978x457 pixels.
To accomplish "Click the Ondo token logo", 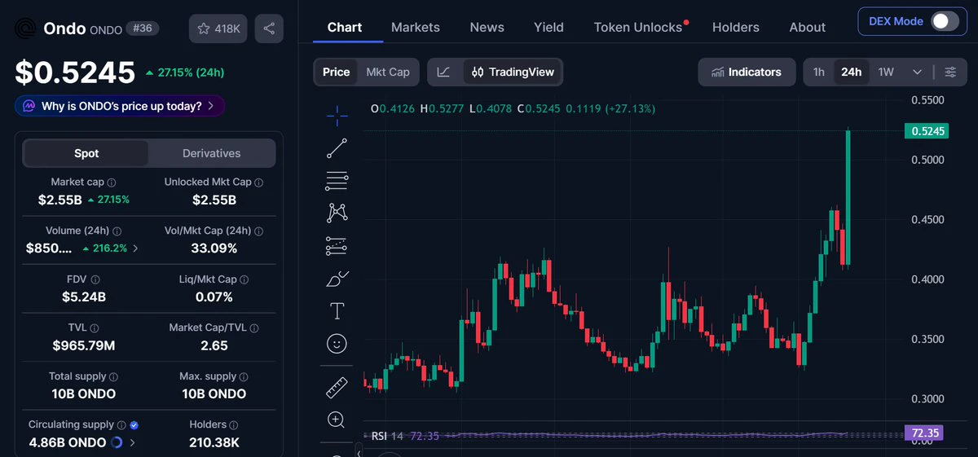I will pos(26,29).
